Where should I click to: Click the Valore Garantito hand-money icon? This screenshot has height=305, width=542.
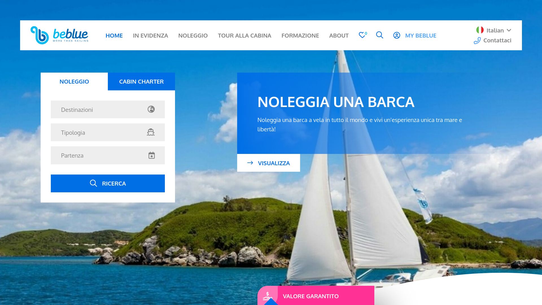pos(267,296)
